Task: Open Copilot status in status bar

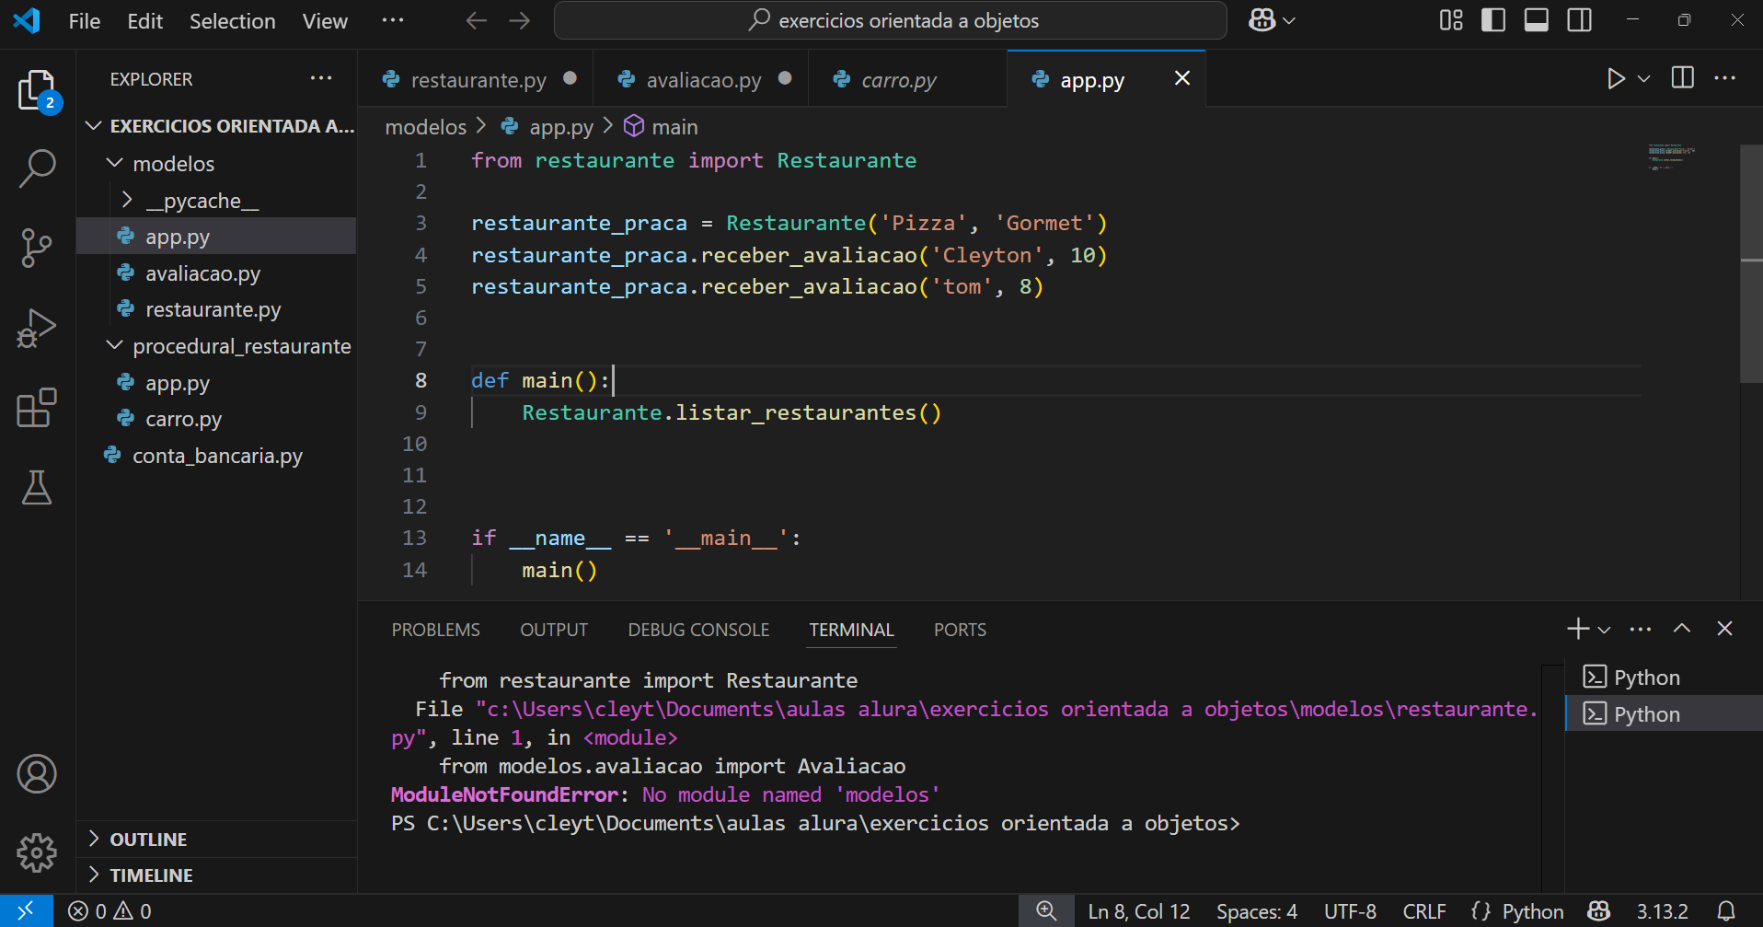Action: tap(1599, 911)
